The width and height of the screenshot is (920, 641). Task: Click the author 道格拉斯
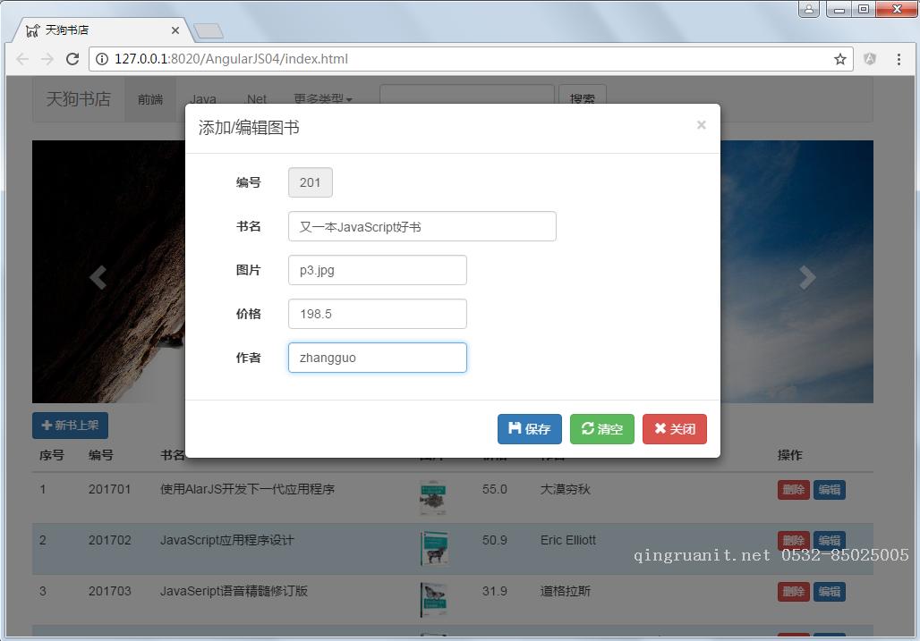[565, 591]
